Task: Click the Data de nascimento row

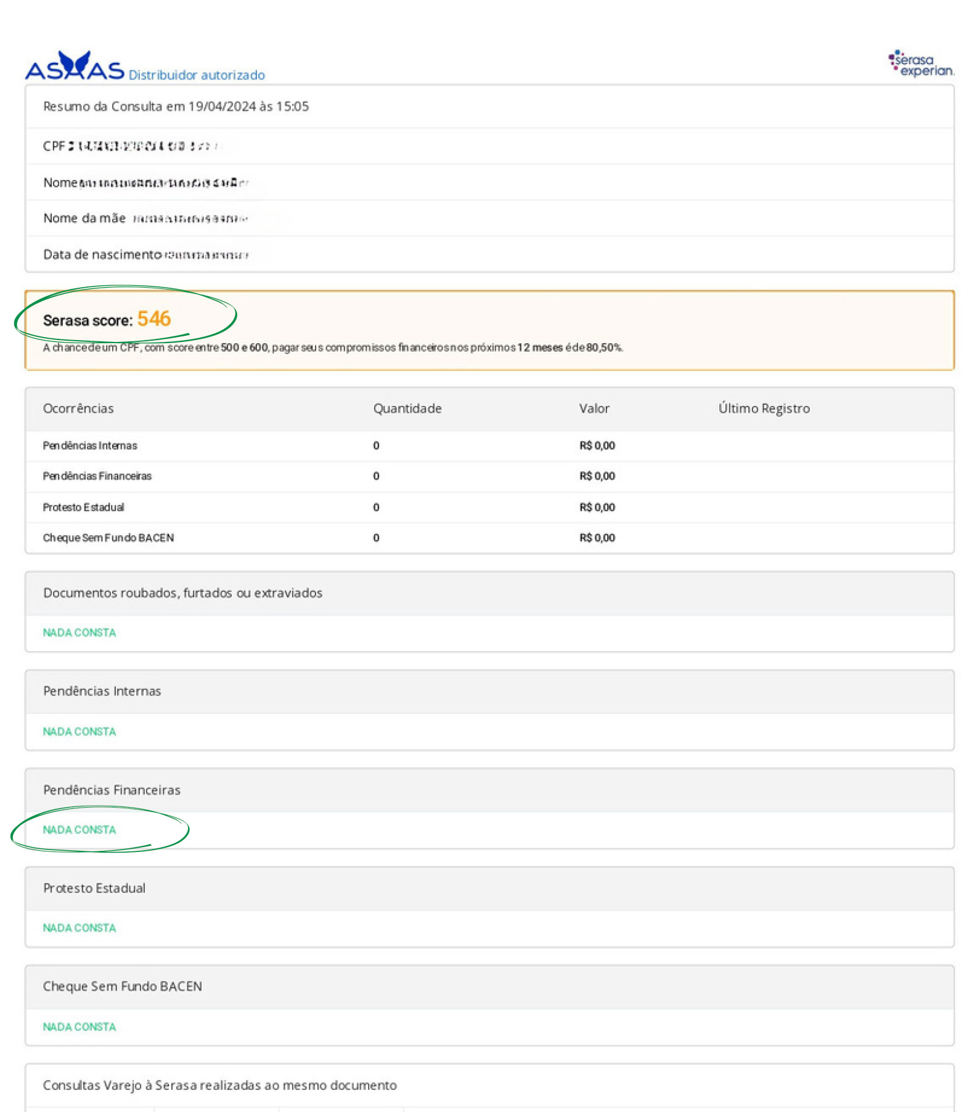Action: 145,254
